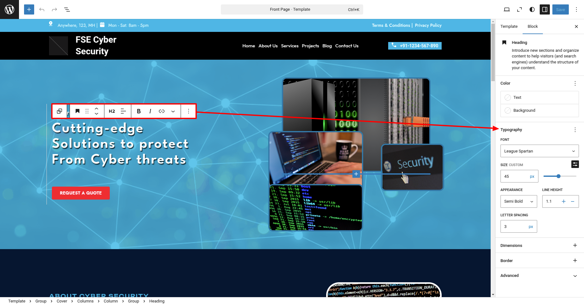This screenshot has width=584, height=305.
Task: Change the font size px unit
Action: 532,176
